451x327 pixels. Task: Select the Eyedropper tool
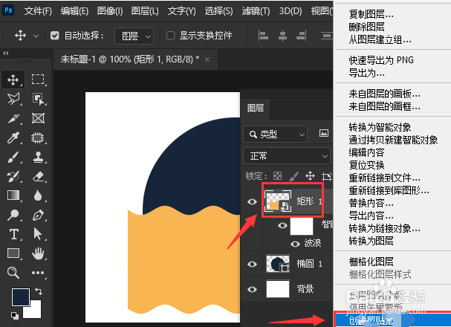point(13,137)
